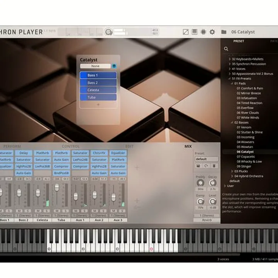Click the reverb Preset default field
Viewport: 278px width, 278px height.
coord(207,159)
